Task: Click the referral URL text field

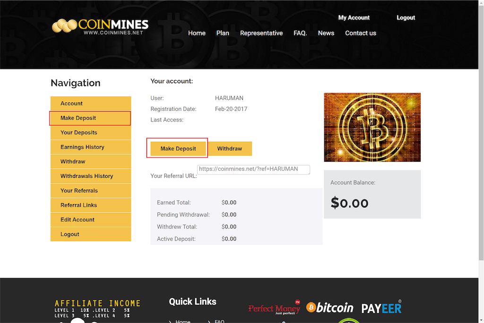Action: (x=253, y=169)
